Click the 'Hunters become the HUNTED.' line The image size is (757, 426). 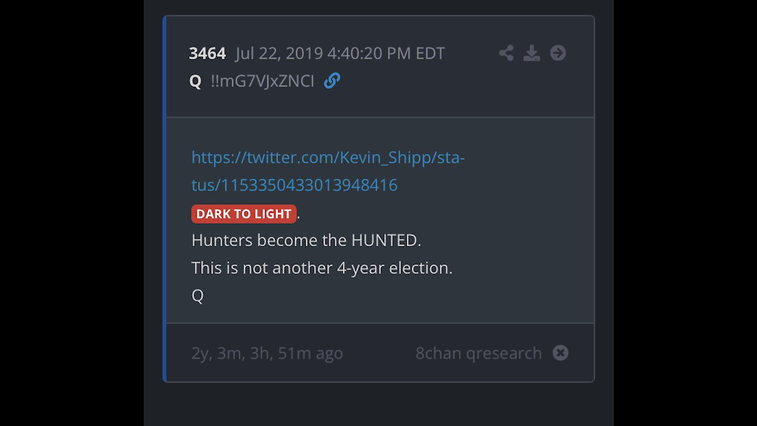tap(306, 240)
